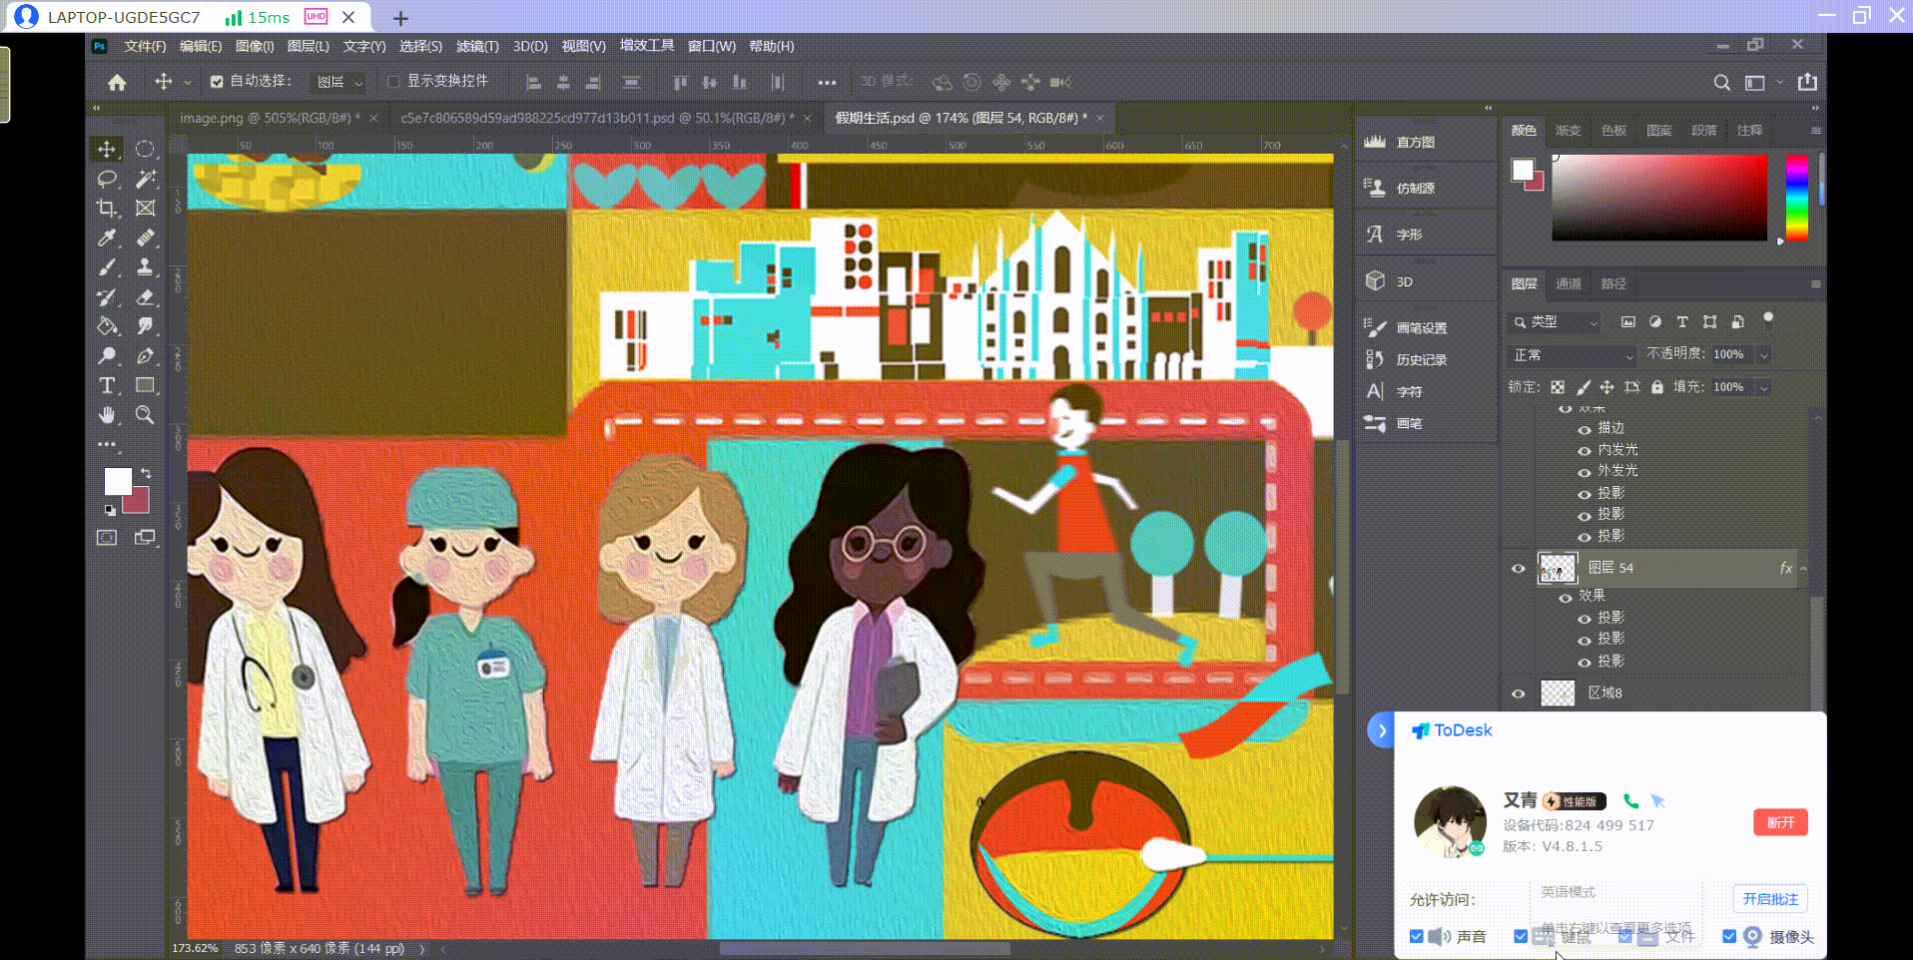Collapse effects of 图层 54
The width and height of the screenshot is (1913, 960).
tap(1803, 569)
